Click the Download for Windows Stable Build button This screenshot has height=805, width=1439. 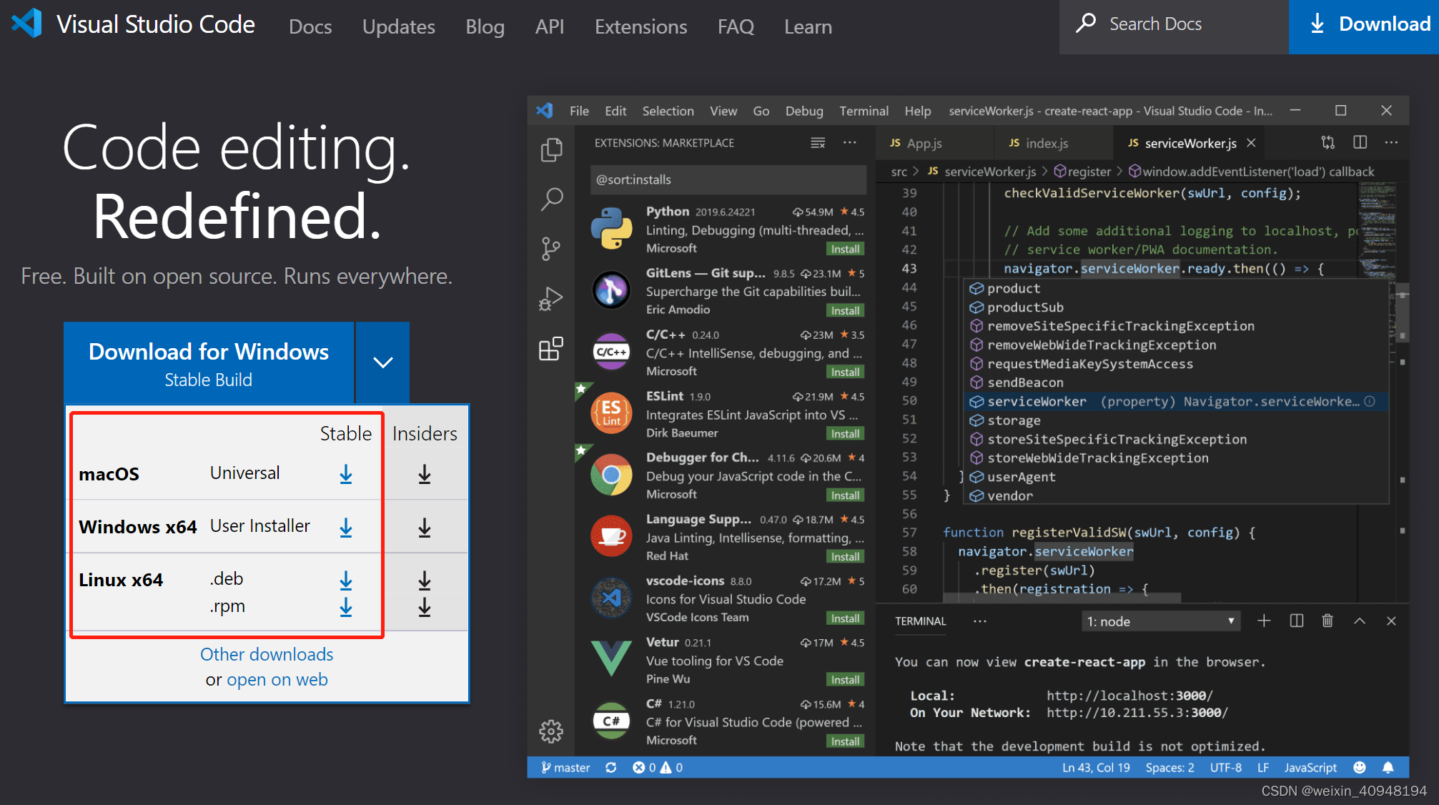(209, 362)
